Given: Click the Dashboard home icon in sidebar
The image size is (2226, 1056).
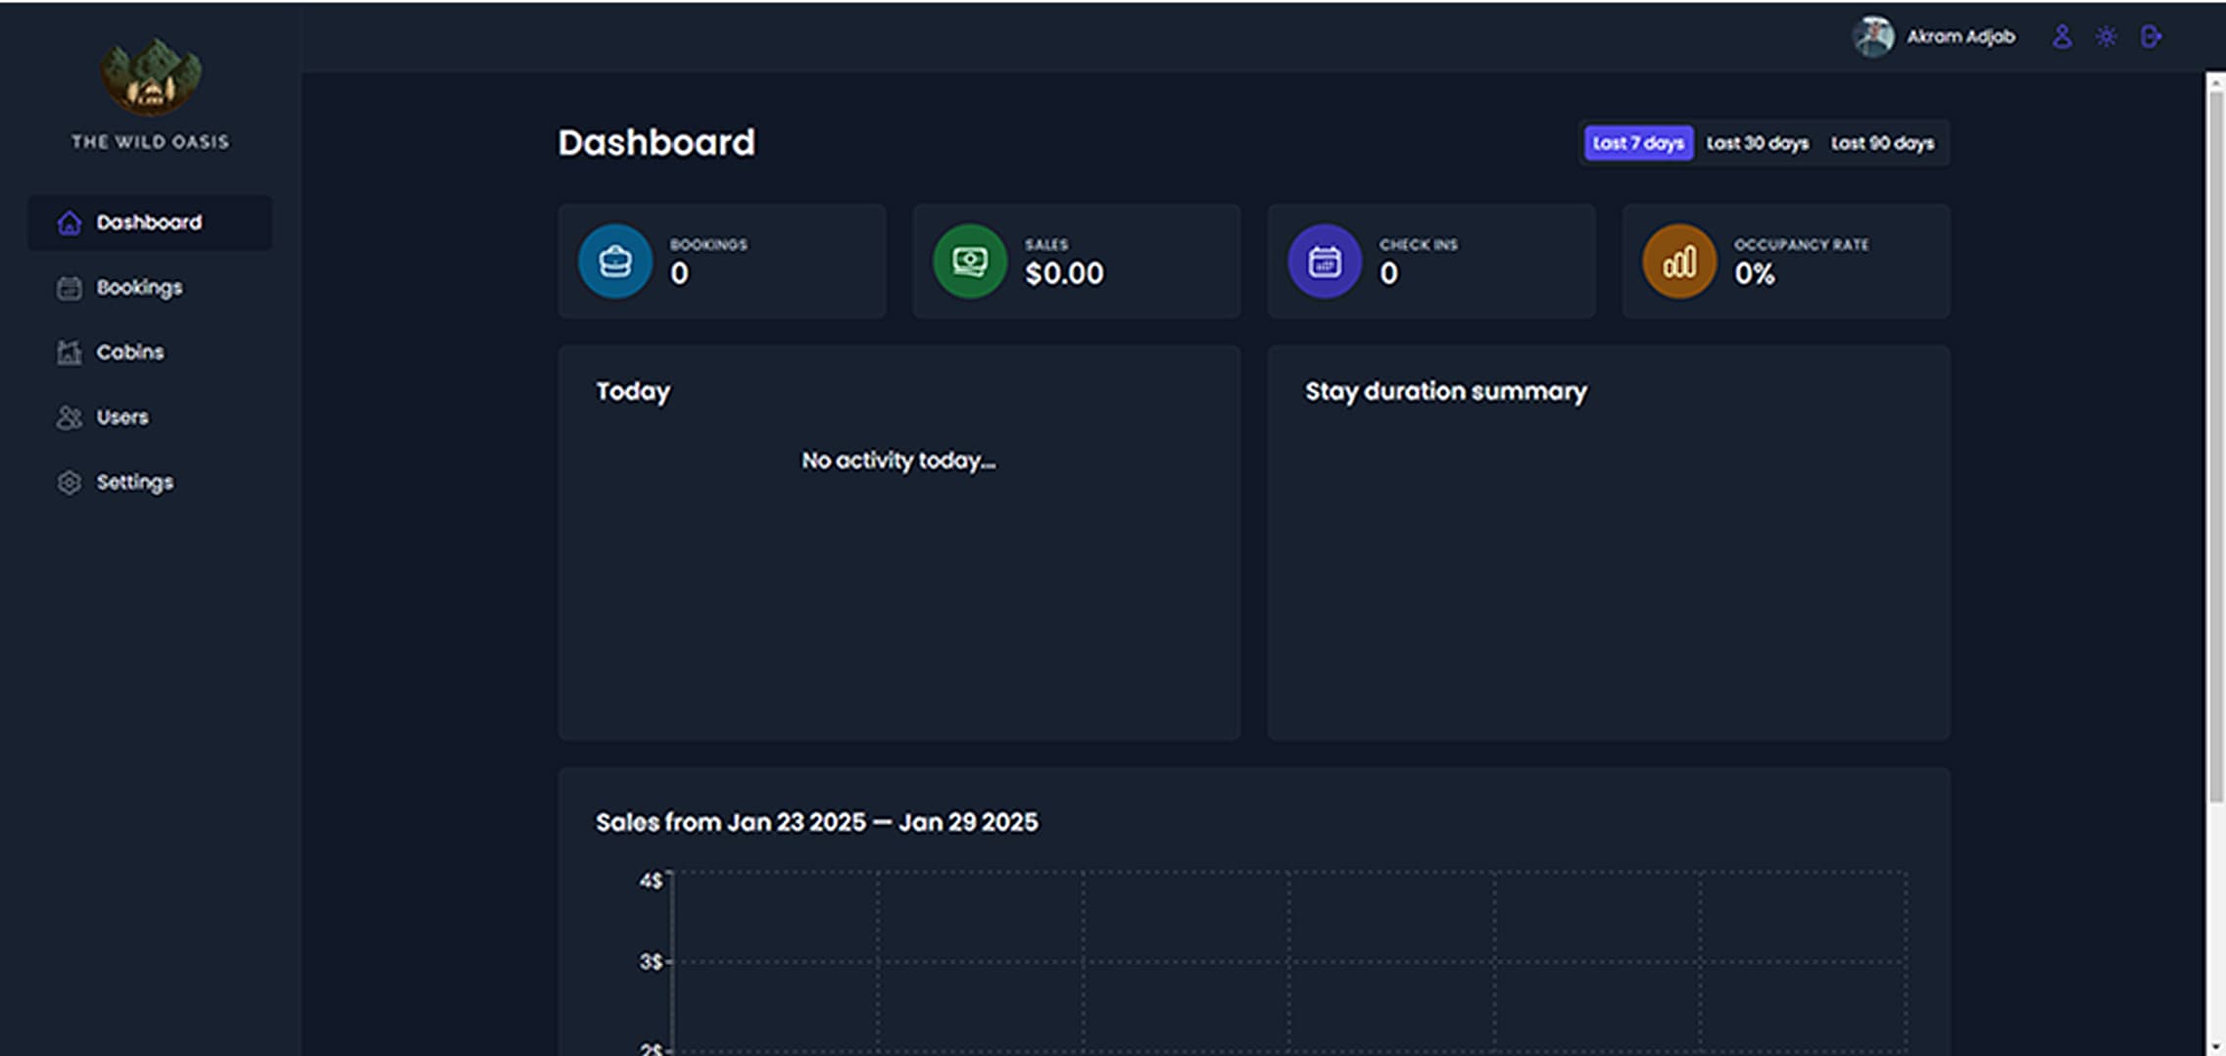Looking at the screenshot, I should coord(69,223).
